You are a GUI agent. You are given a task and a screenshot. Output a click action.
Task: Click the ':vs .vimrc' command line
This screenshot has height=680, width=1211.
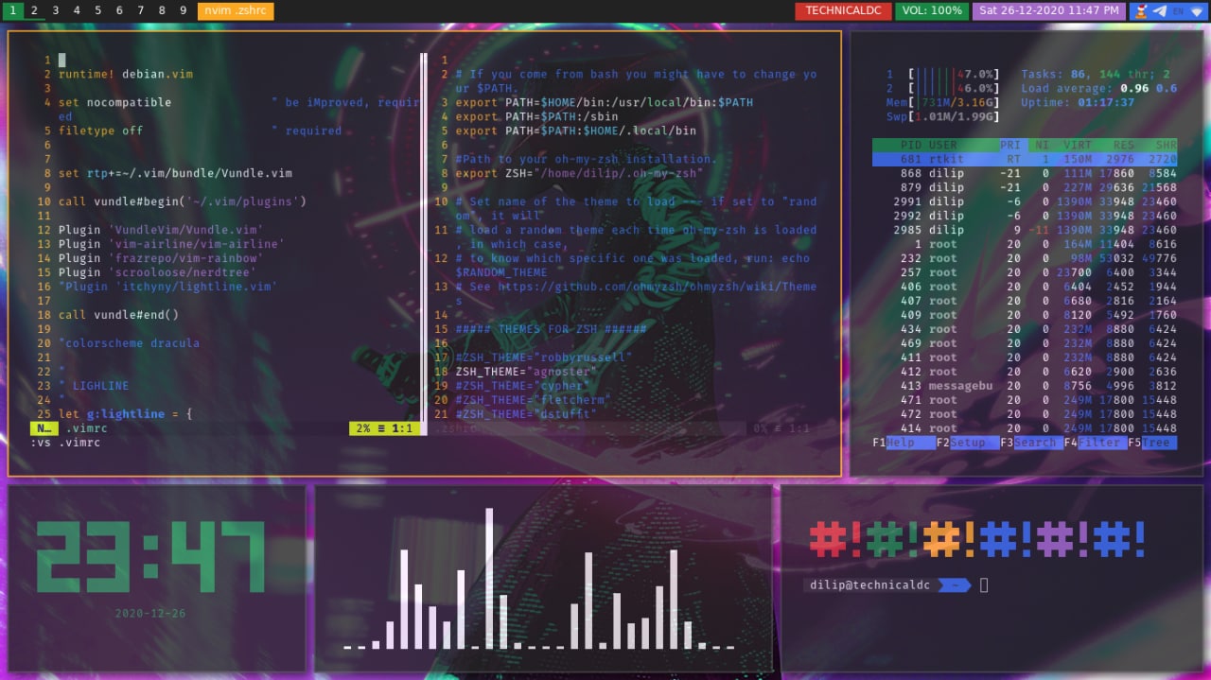tap(64, 443)
